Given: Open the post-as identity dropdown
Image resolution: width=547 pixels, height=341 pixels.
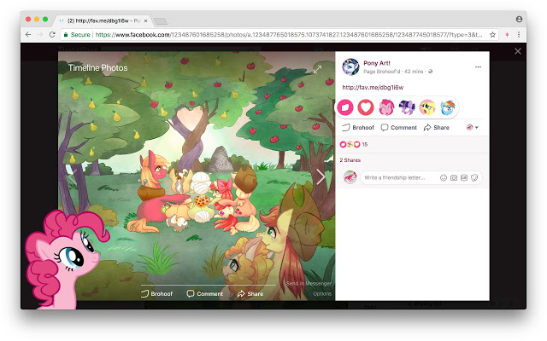Looking at the screenshot, I should [472, 127].
